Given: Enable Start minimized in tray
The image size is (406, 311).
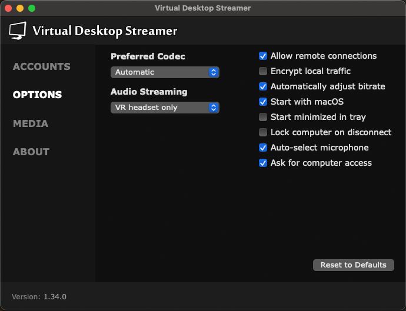Looking at the screenshot, I should (x=263, y=117).
